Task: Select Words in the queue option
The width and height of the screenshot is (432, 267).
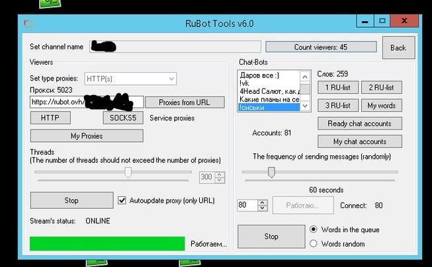Action: 314,229
